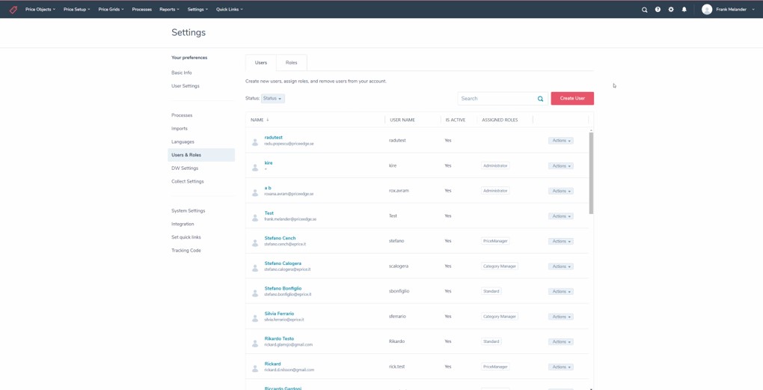Click the avatar icon beside Stefano Calogera

[x=254, y=268]
